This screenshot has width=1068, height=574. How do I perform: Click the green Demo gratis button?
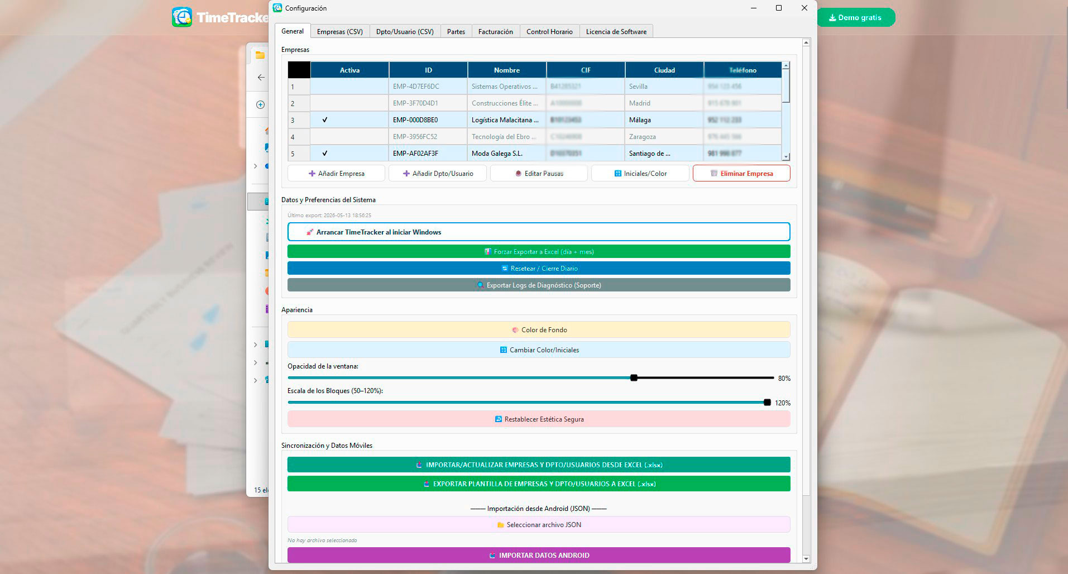(x=856, y=17)
